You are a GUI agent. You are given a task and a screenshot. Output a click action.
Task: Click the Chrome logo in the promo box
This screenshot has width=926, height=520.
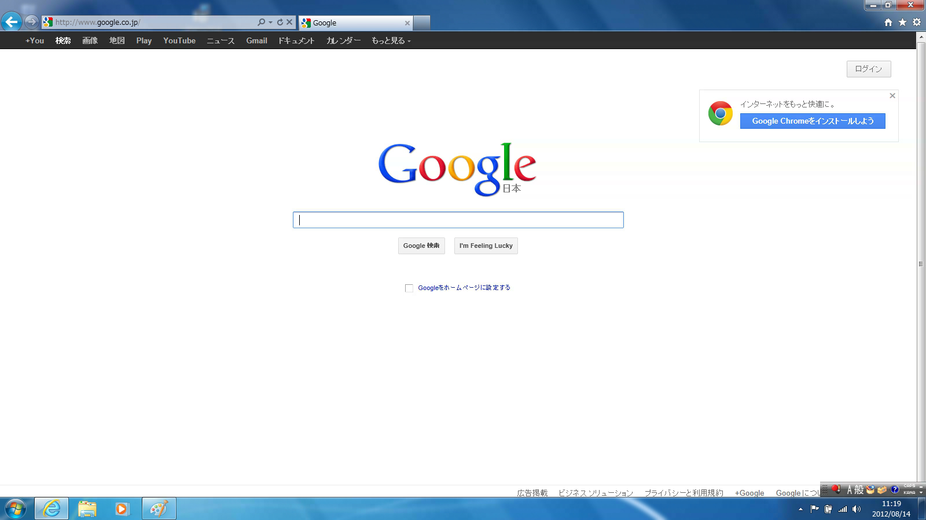pos(721,113)
